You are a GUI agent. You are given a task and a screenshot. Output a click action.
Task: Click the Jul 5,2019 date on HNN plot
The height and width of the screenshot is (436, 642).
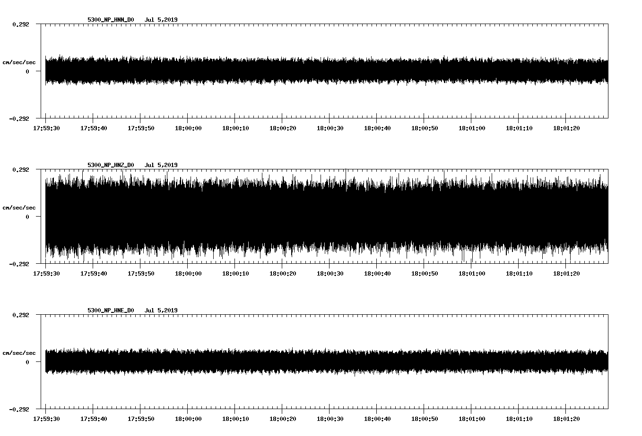tap(161, 20)
